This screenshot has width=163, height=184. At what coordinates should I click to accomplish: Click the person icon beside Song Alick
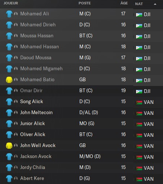(x=16, y=101)
